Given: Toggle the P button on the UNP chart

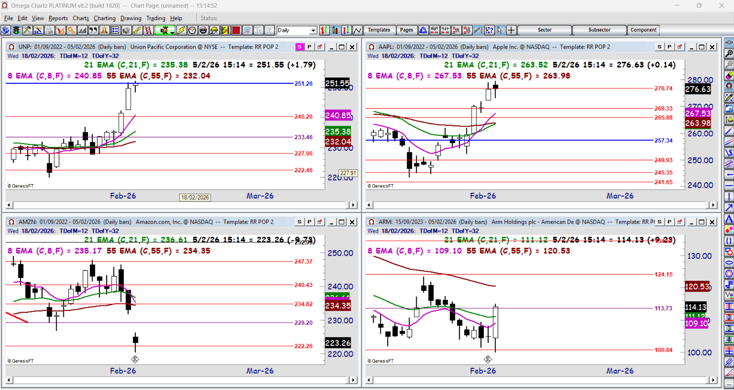Looking at the screenshot, I should pyautogui.click(x=309, y=47).
